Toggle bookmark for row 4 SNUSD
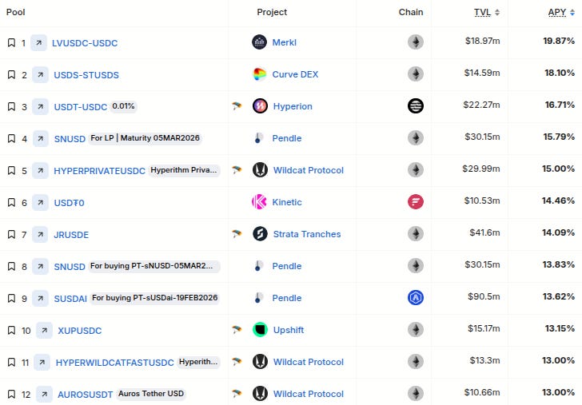This screenshot has height=405, width=582. [11, 138]
